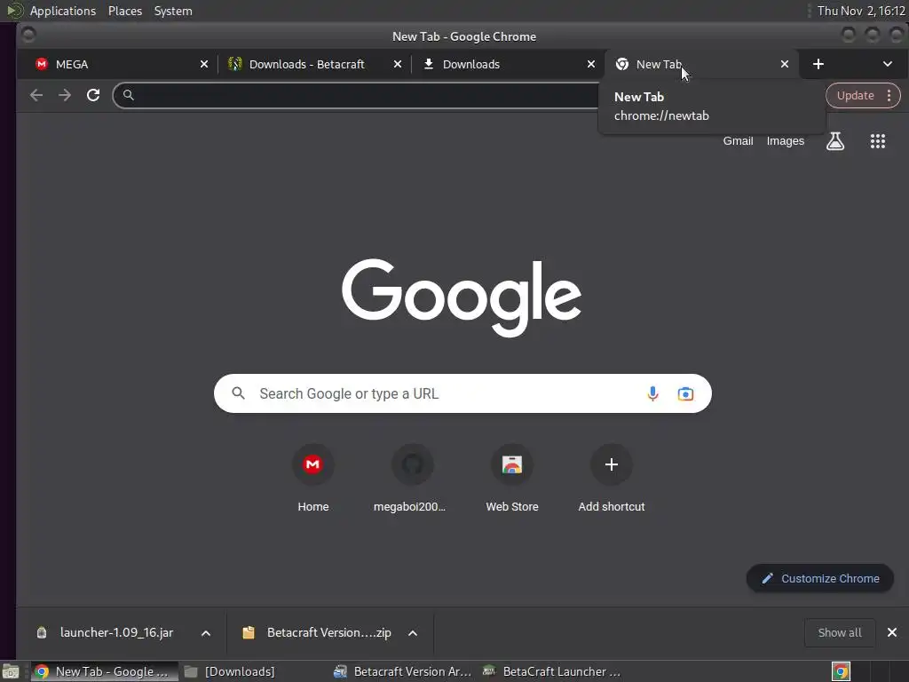Expand the tab search dropdown arrow
The height and width of the screenshot is (682, 909).
888,64
